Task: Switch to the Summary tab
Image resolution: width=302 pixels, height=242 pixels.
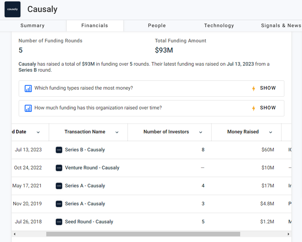Action: tap(32, 25)
